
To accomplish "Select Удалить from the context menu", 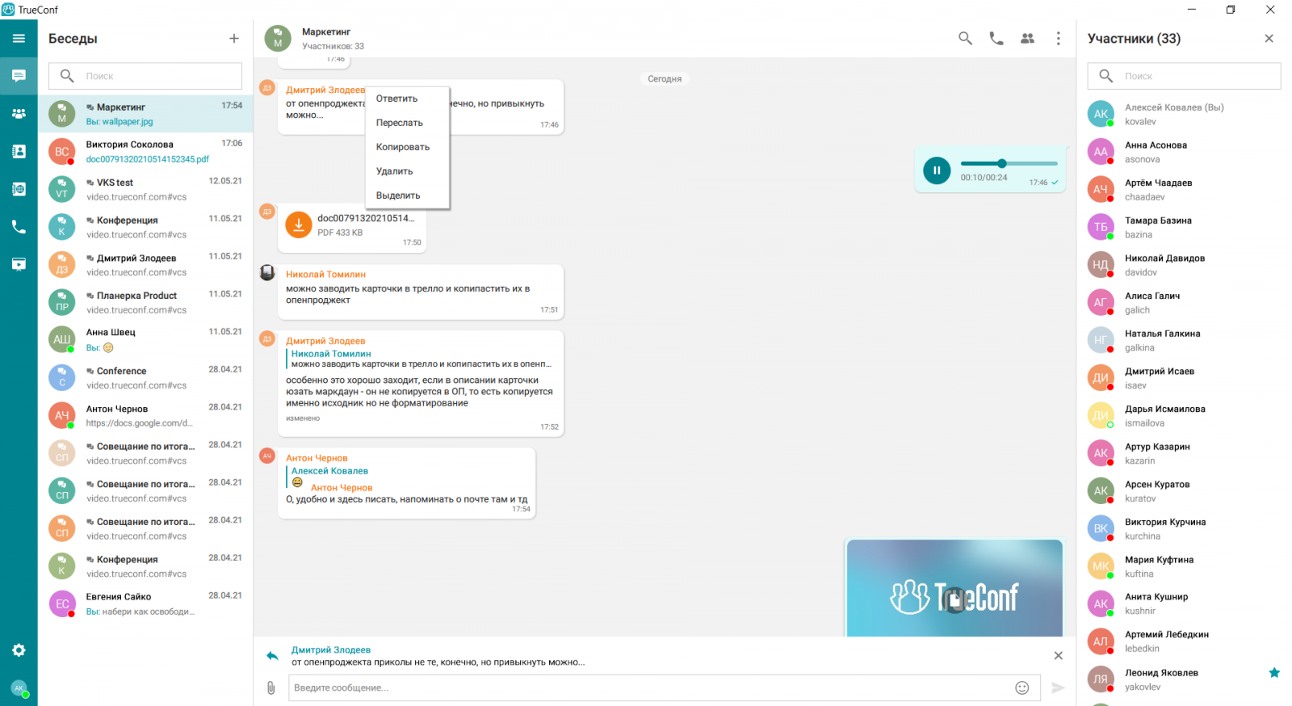I will (394, 171).
